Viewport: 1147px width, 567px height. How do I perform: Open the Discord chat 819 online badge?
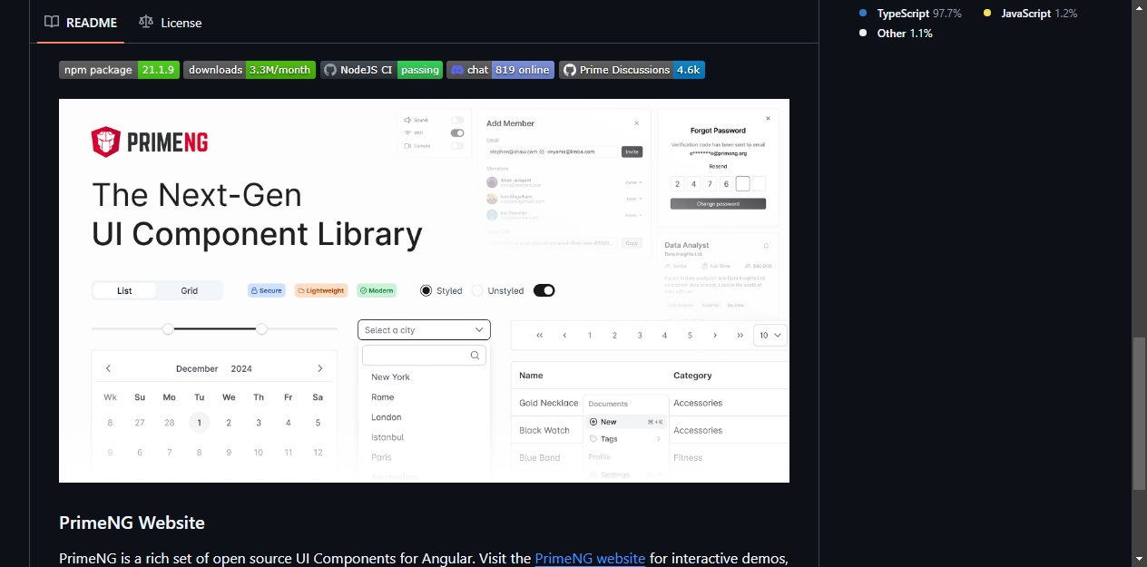click(x=500, y=70)
